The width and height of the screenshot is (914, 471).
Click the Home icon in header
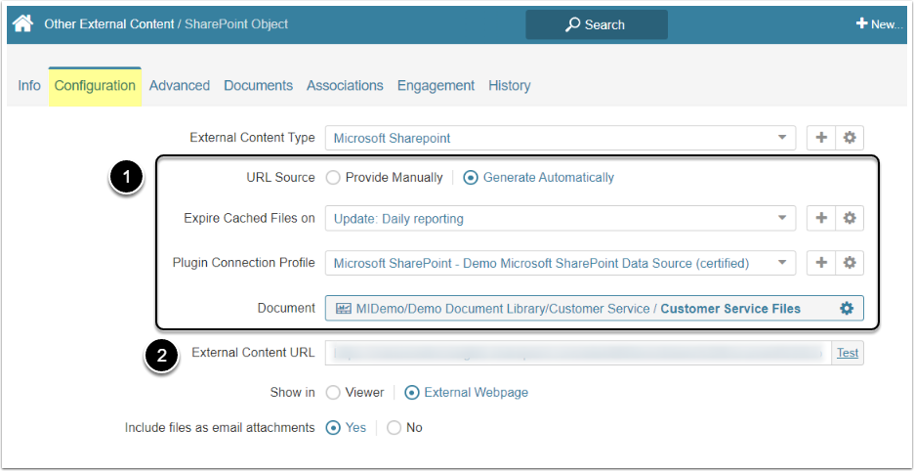point(22,23)
